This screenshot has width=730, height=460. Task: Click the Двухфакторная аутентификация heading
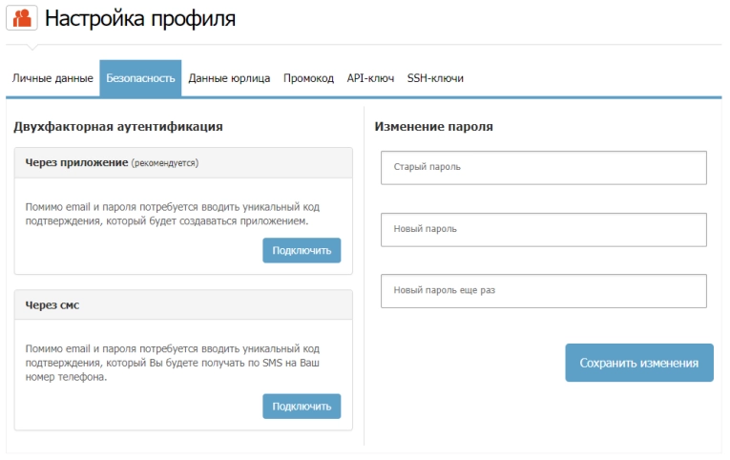[x=118, y=126]
